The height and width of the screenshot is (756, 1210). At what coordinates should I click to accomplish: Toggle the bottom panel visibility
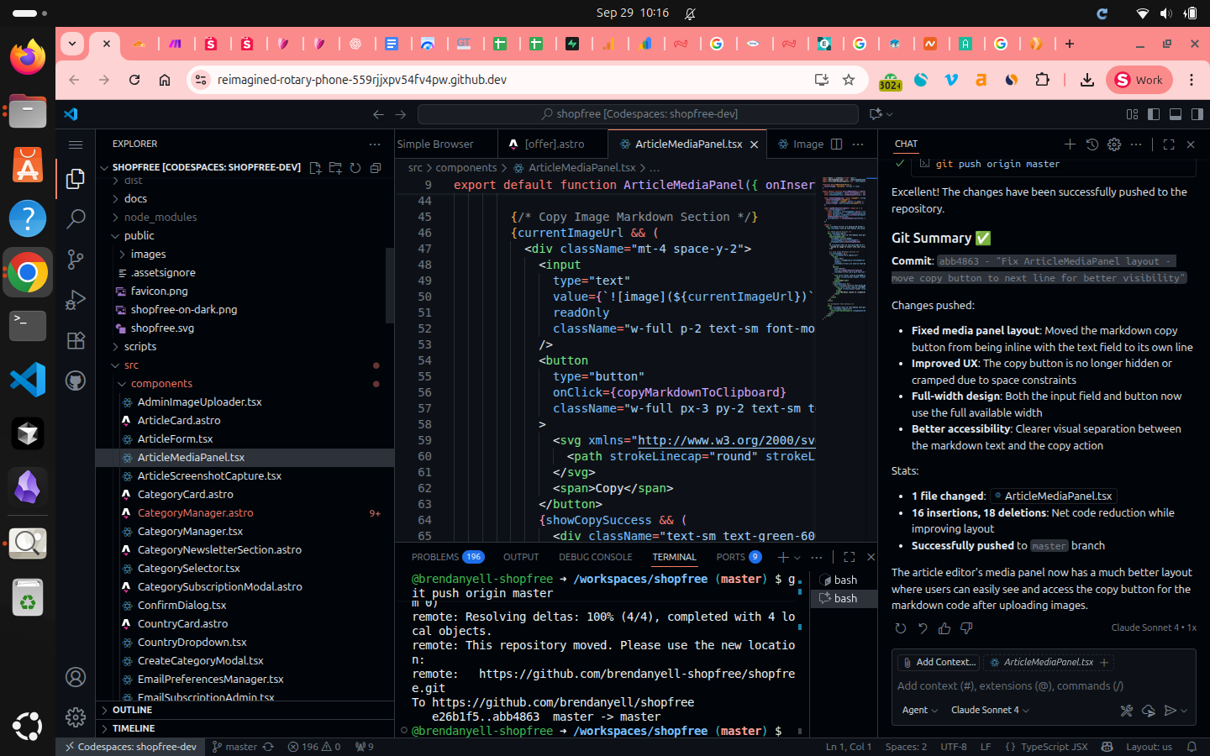1176,114
